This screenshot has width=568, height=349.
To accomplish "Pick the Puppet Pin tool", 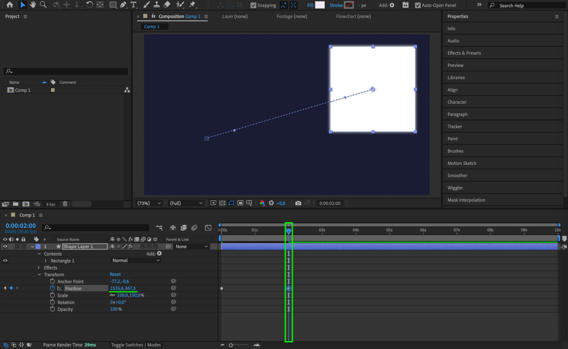I will 192,5.
